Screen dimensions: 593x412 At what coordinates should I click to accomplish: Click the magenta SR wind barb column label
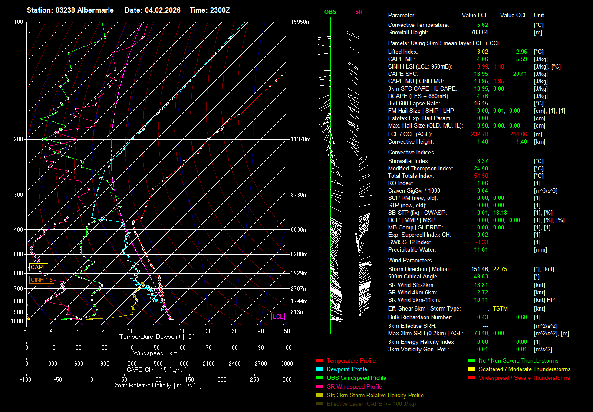point(359,12)
